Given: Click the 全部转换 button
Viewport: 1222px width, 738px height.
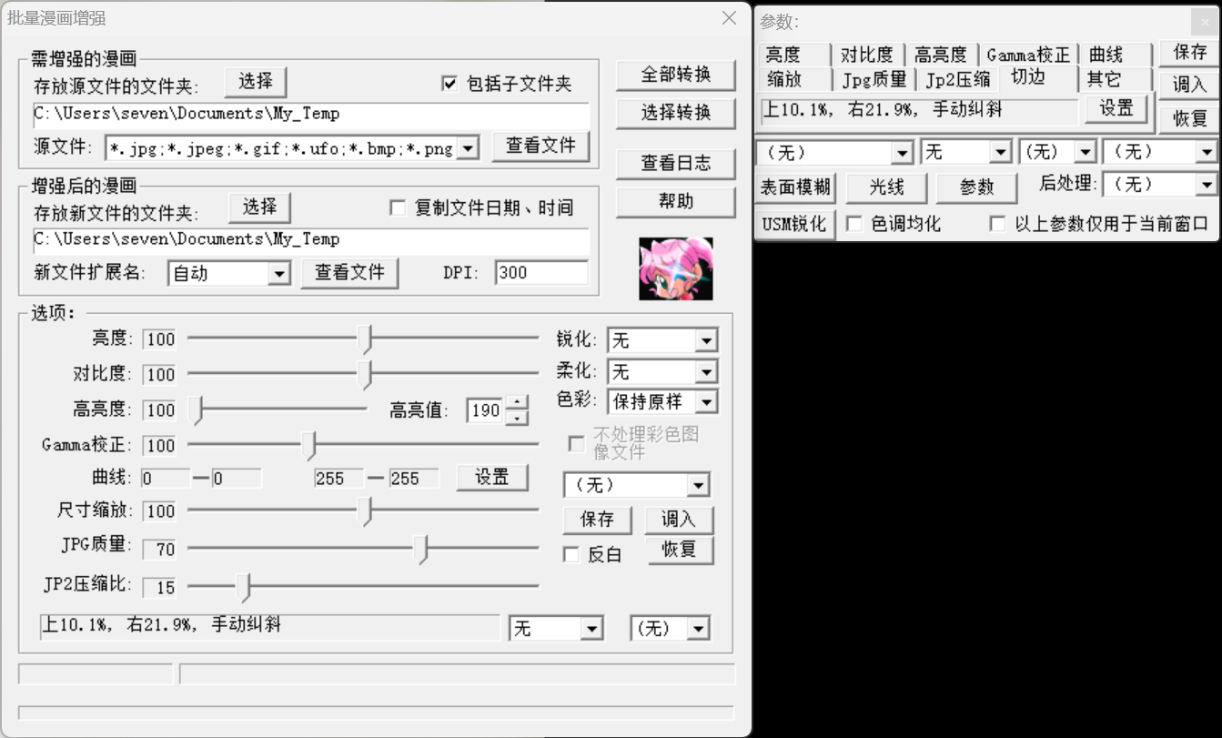Looking at the screenshot, I should click(675, 75).
